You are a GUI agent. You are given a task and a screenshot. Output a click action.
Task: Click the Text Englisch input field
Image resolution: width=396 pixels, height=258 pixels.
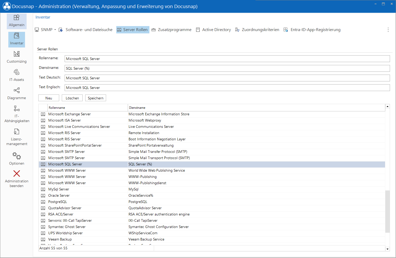(x=227, y=88)
